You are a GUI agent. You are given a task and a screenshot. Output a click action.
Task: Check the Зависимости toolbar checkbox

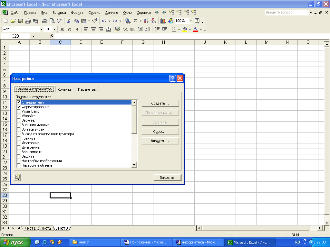tap(19, 152)
